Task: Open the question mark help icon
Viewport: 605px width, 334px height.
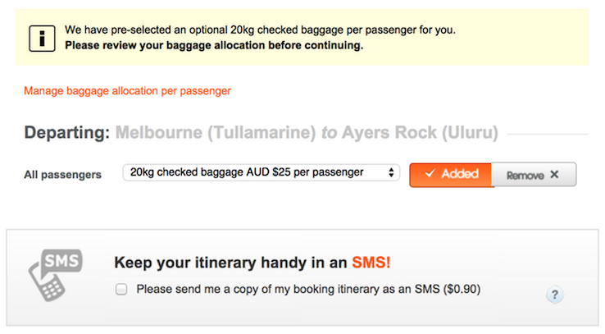Action: pyautogui.click(x=554, y=295)
